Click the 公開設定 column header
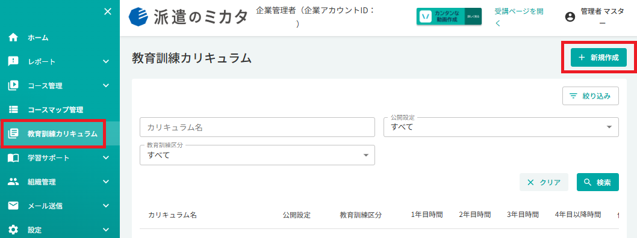637x238 pixels. [x=297, y=215]
